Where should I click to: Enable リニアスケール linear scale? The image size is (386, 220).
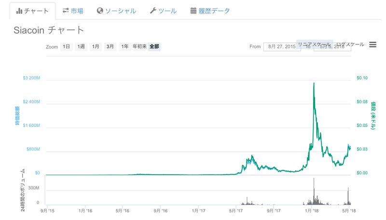point(314,44)
